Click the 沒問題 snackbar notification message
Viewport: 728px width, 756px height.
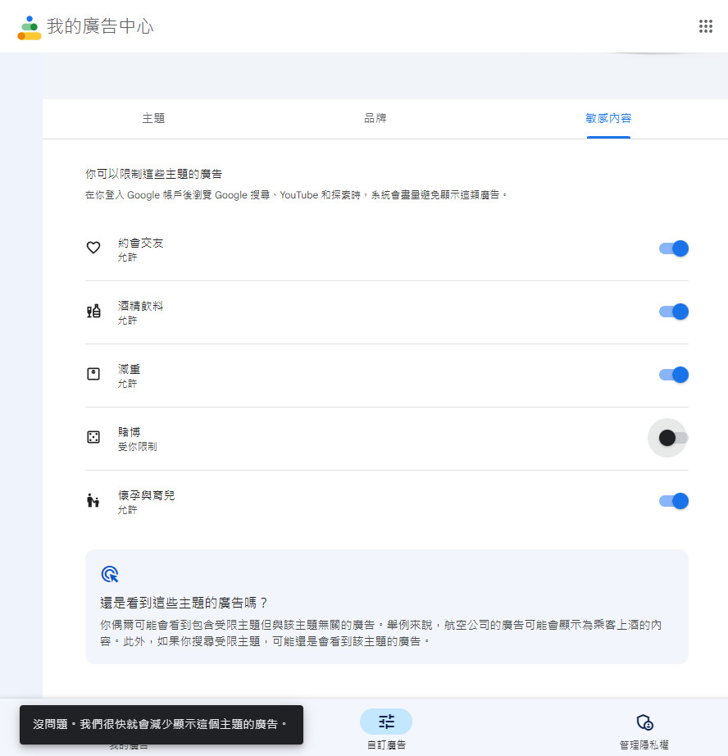pos(161,725)
